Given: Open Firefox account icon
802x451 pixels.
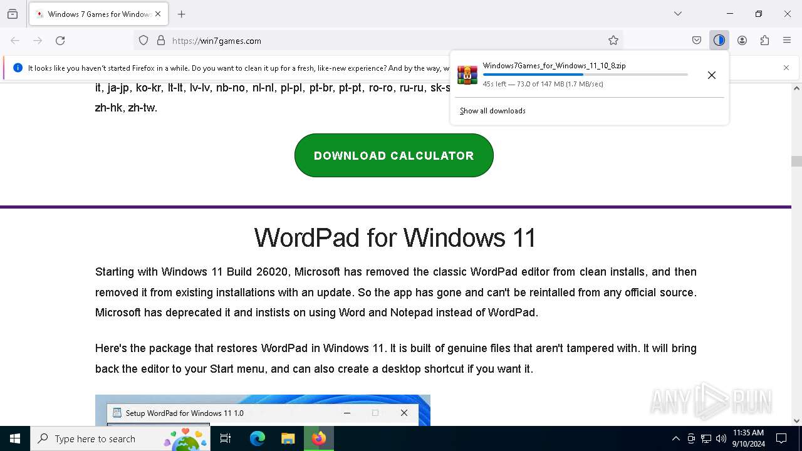Looking at the screenshot, I should 742,40.
